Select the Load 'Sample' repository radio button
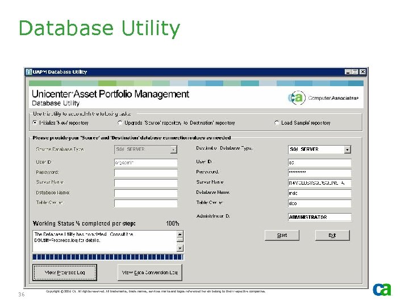This screenshot has height=306, width=409. tap(277, 122)
